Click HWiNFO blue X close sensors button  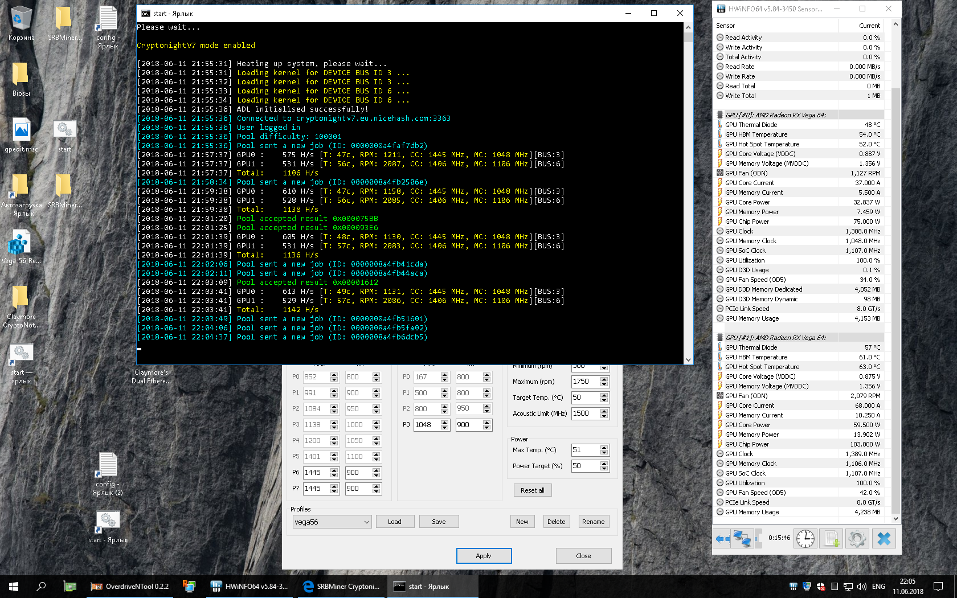tap(884, 538)
